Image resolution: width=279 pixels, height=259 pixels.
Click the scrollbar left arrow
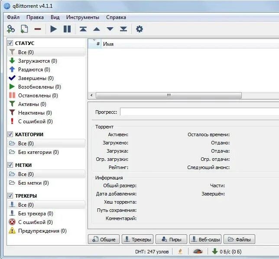(x=91, y=95)
